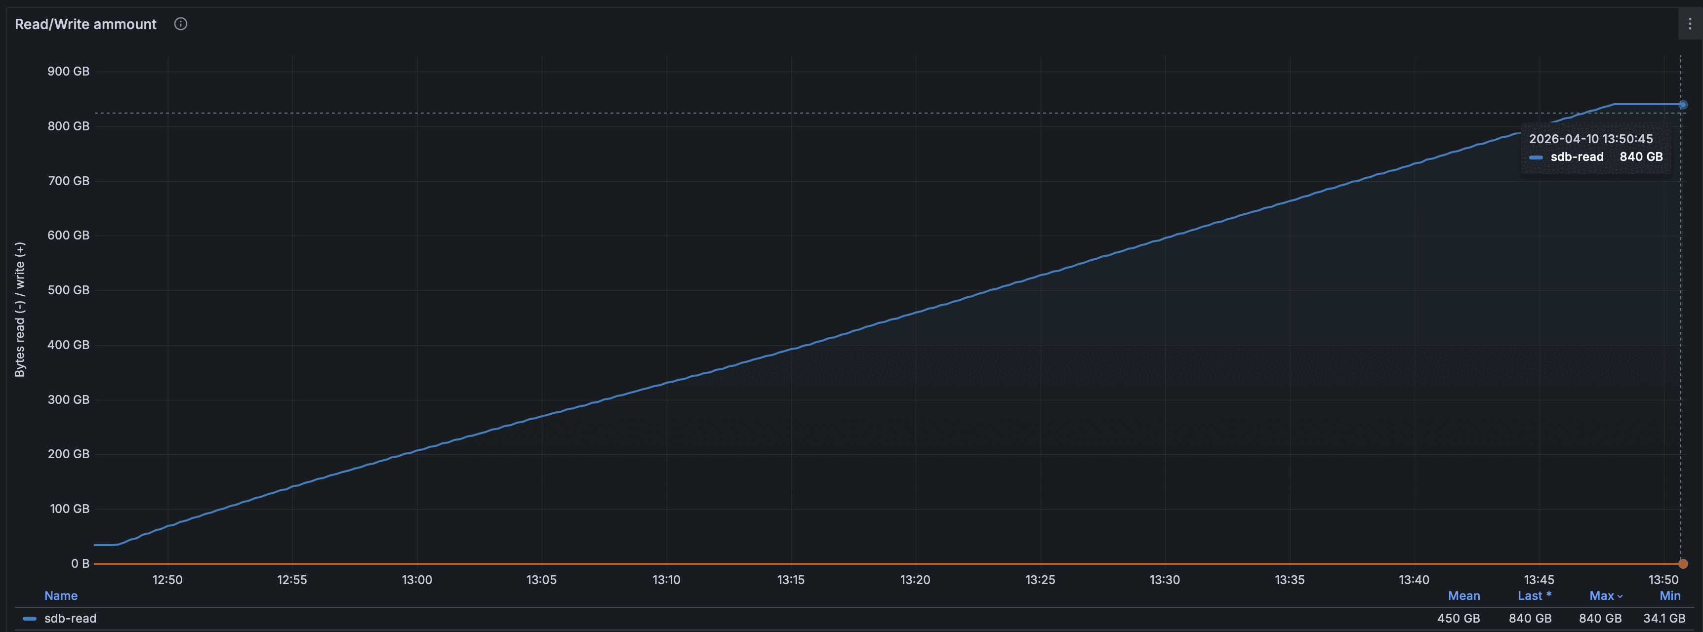Viewport: 1703px width, 632px height.
Task: Sort legend by Name column header
Action: pyautogui.click(x=61, y=595)
